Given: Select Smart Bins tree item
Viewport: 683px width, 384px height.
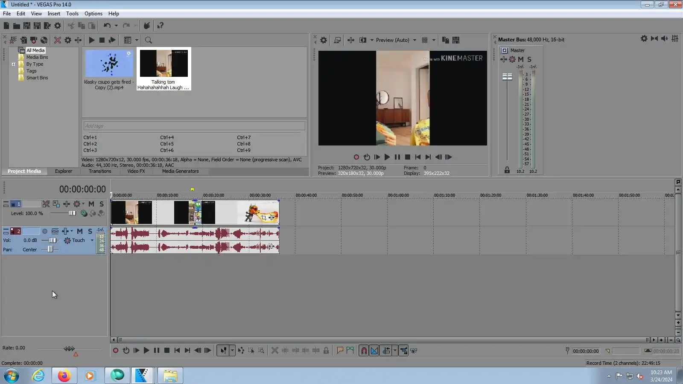Looking at the screenshot, I should pyautogui.click(x=37, y=78).
